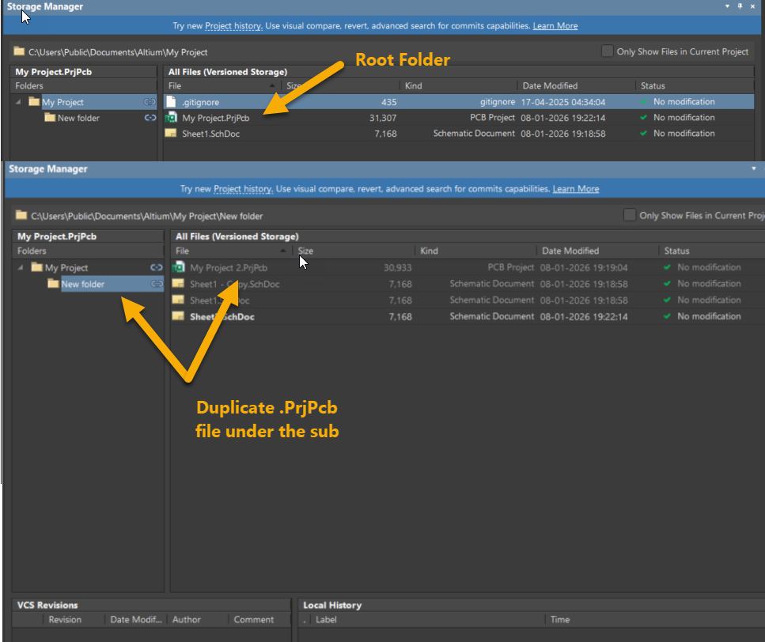This screenshot has height=642, width=765.
Task: Click the My Project 2.PrjPcb project icon
Action: [x=179, y=268]
